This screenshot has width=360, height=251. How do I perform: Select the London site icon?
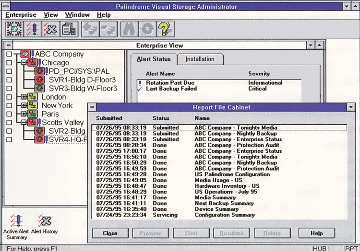[32, 97]
